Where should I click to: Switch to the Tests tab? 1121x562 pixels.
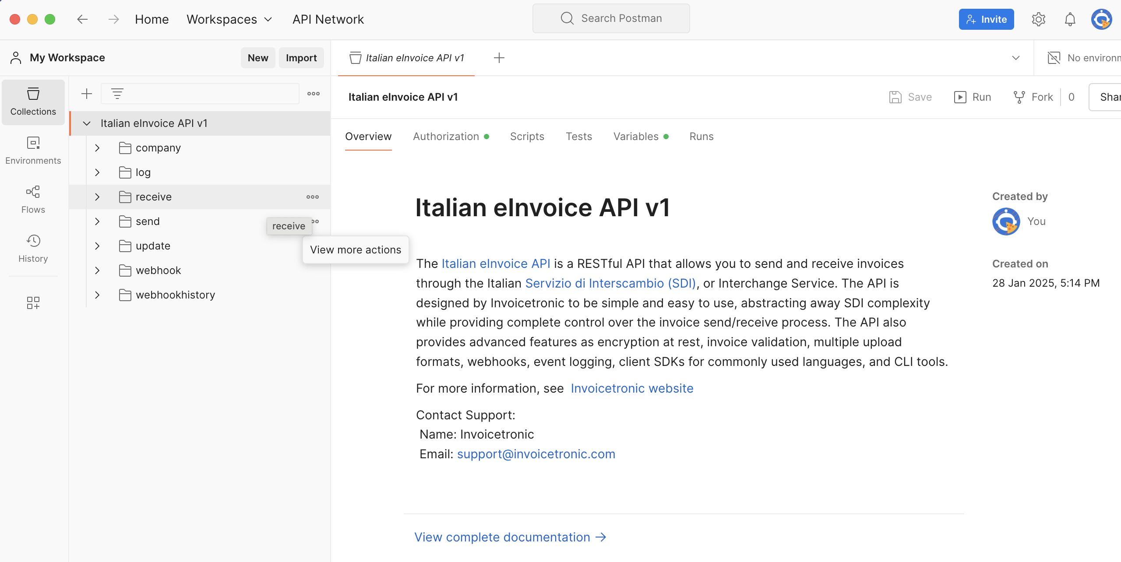[x=578, y=137]
